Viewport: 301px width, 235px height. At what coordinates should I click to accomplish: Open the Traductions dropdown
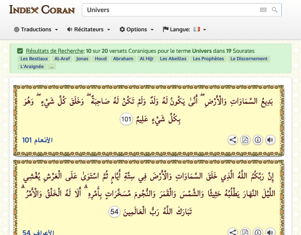click(x=36, y=29)
